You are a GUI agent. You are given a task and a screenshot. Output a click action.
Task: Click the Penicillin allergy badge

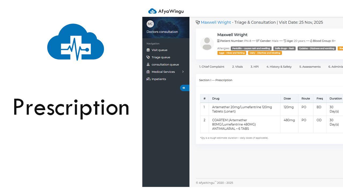[251, 49]
